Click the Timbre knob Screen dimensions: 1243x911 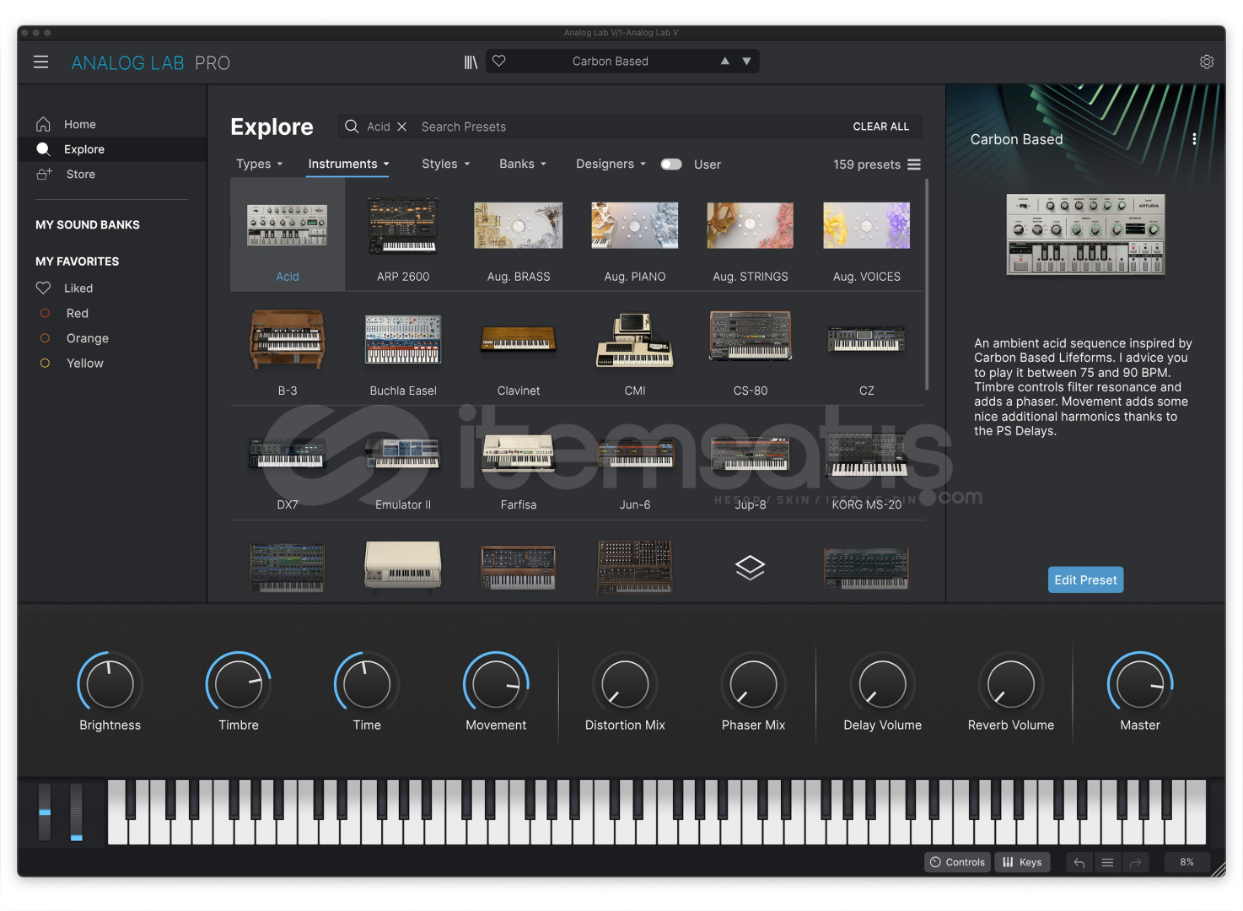tap(239, 684)
